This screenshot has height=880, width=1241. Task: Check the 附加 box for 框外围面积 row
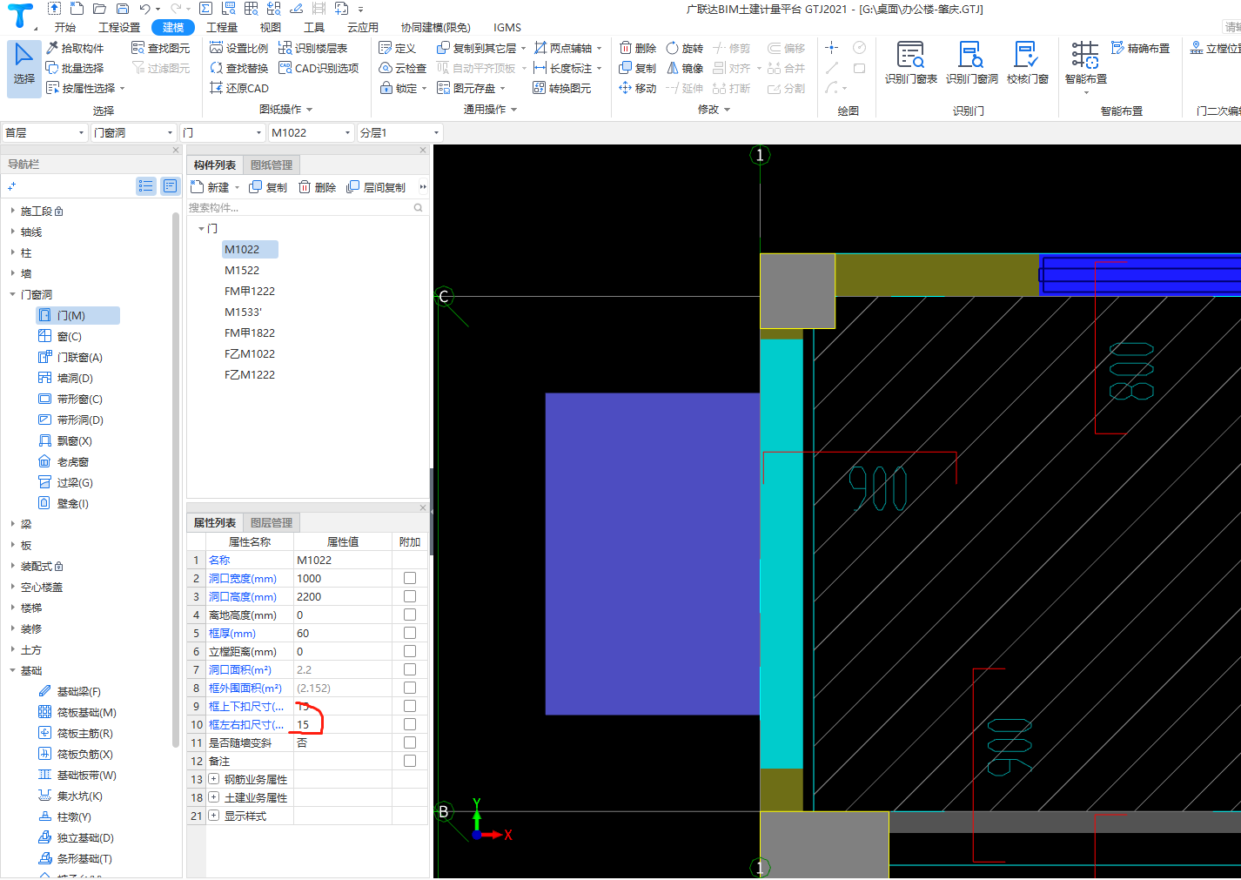(x=410, y=688)
